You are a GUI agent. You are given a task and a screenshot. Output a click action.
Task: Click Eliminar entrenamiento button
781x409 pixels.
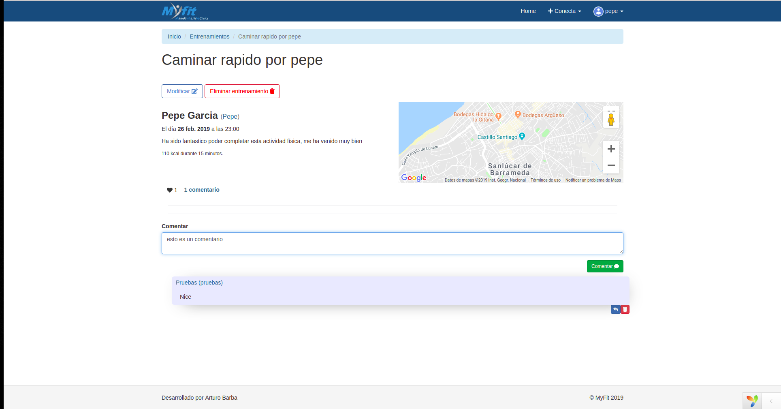(242, 91)
